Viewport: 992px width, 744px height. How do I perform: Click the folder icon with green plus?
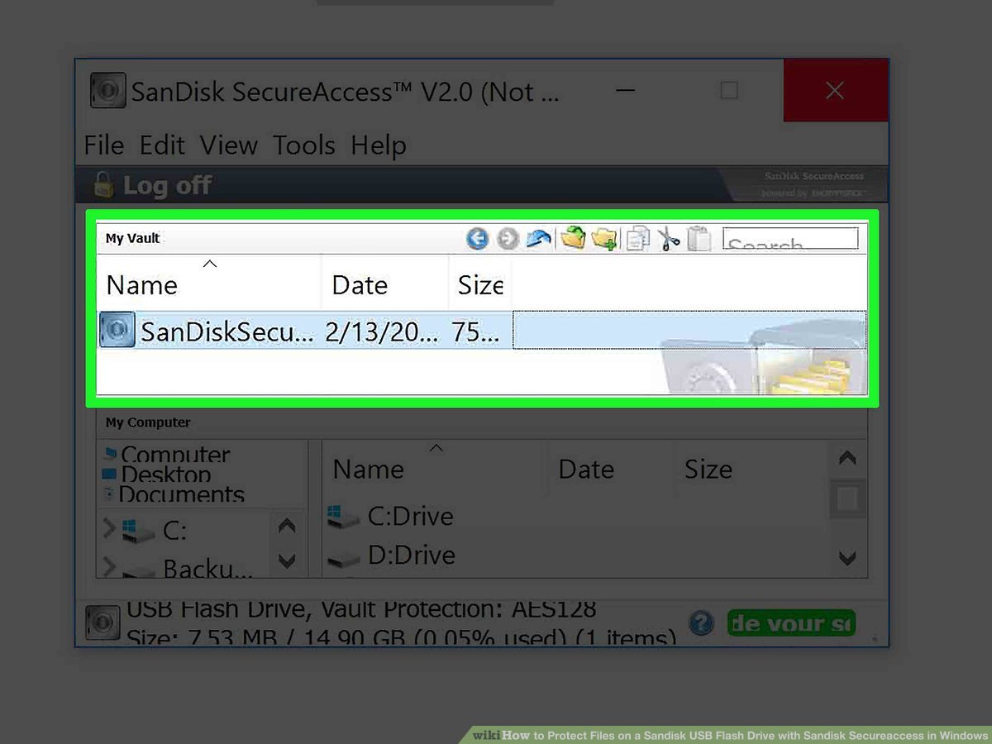(x=604, y=239)
